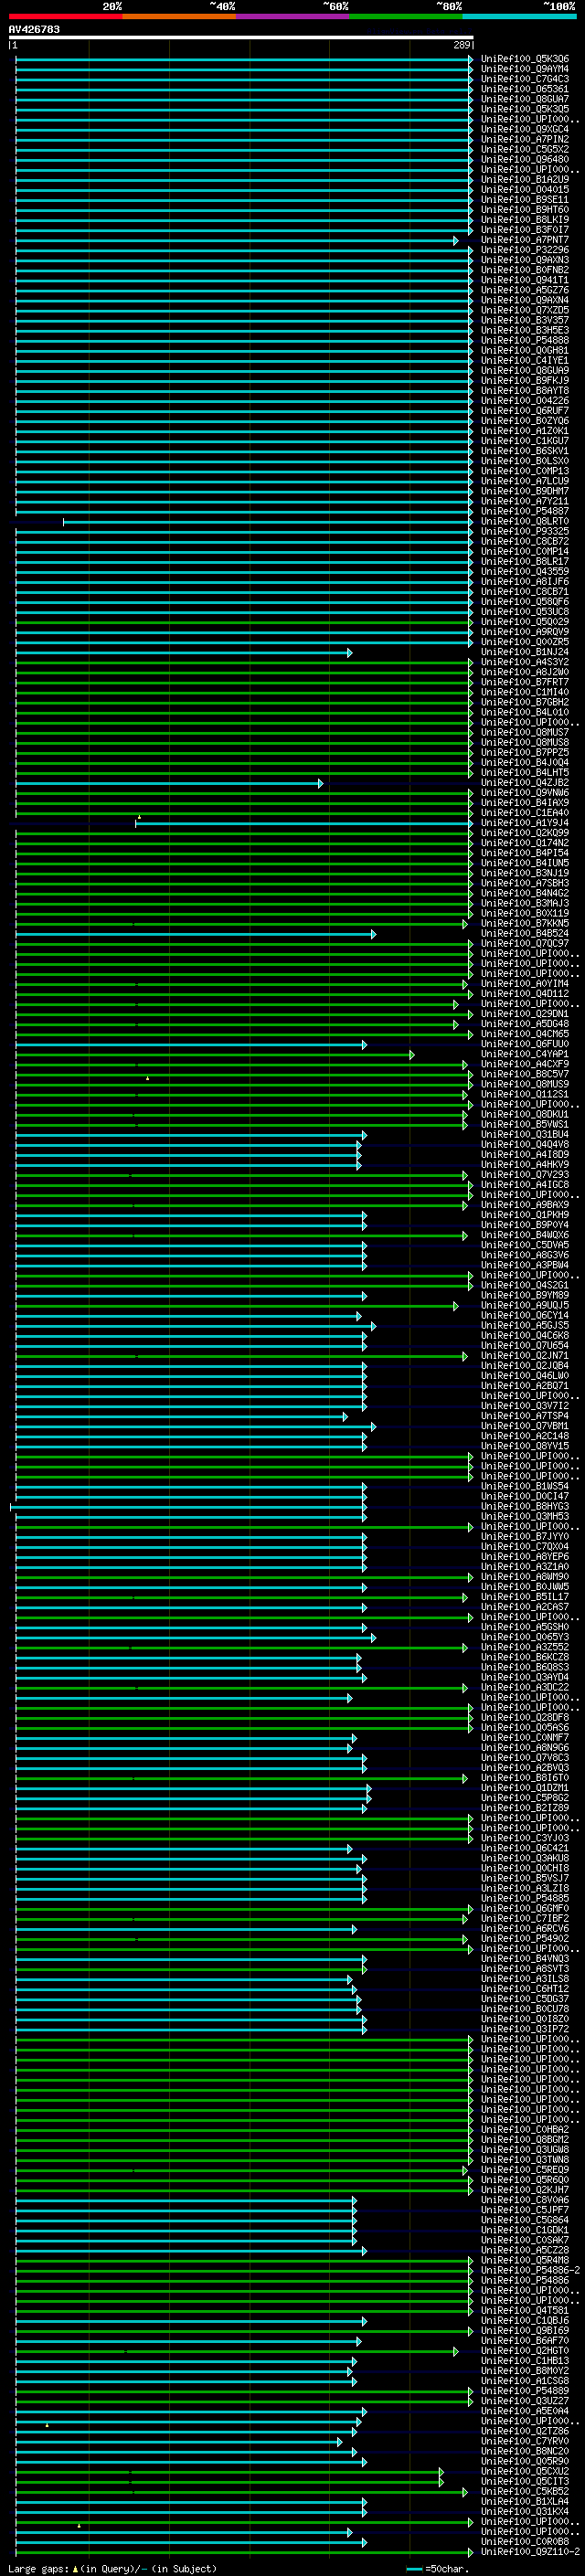
Task: Select the UniRef100_Q43559 label
Action: pos(525,571)
